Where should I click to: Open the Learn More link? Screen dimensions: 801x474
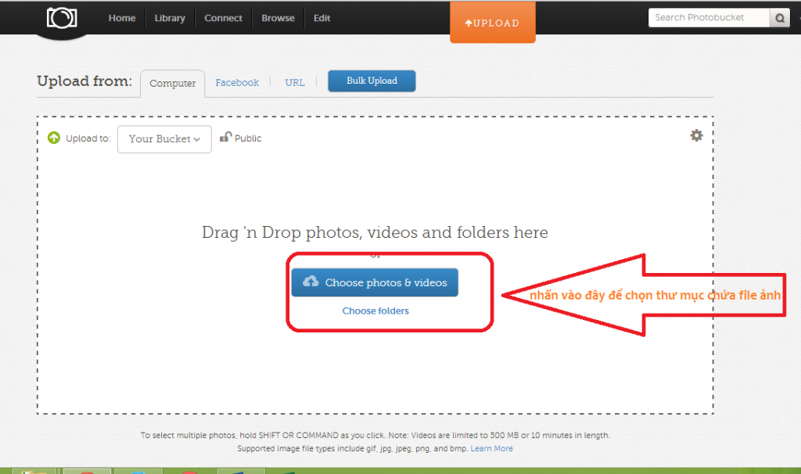491,448
